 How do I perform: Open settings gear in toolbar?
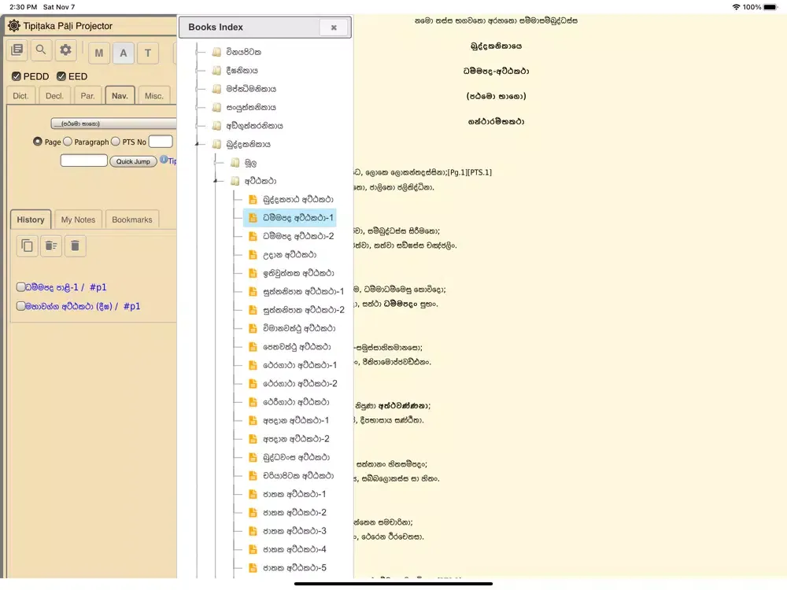[x=66, y=50]
